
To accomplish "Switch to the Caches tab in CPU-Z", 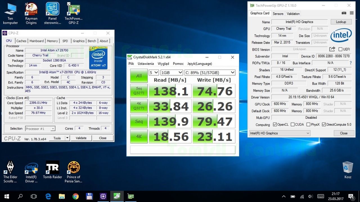I will coord(21,41).
